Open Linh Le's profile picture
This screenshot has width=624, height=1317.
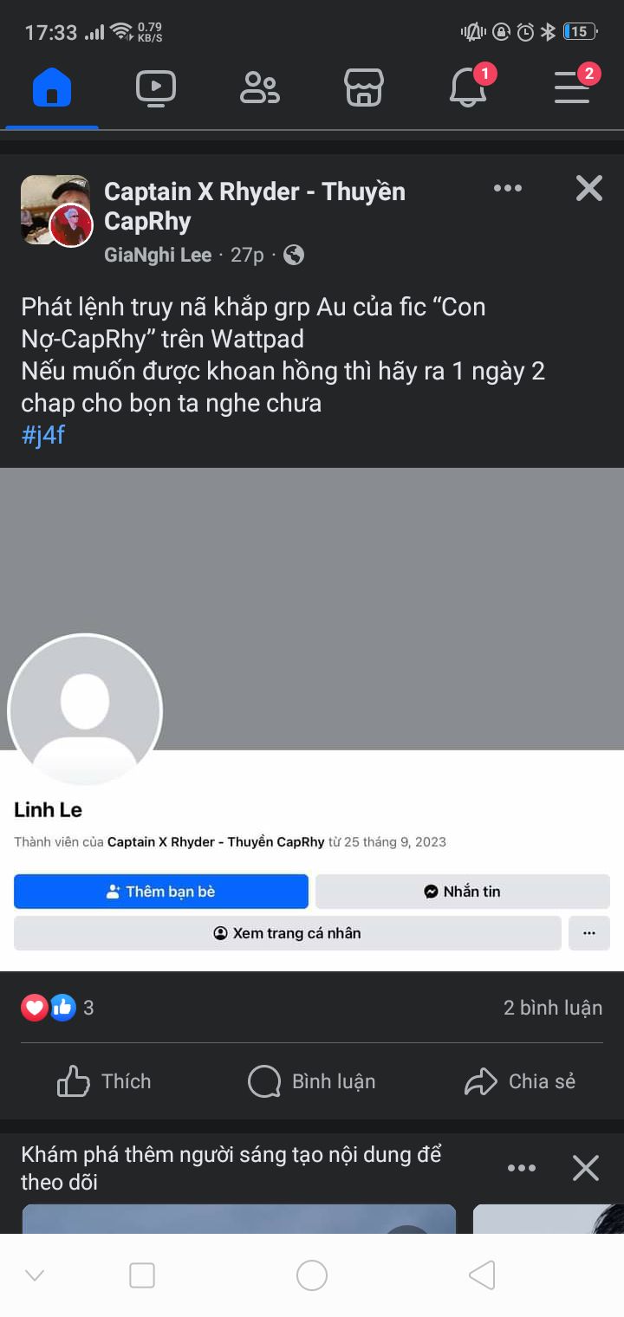85,710
